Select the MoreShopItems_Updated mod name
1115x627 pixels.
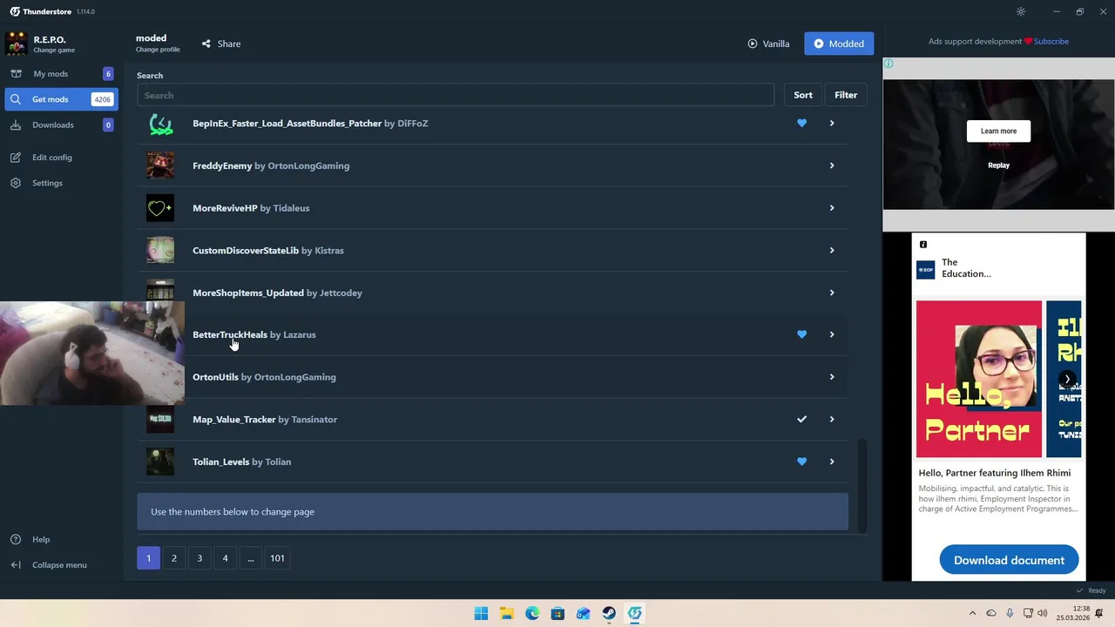(x=248, y=293)
